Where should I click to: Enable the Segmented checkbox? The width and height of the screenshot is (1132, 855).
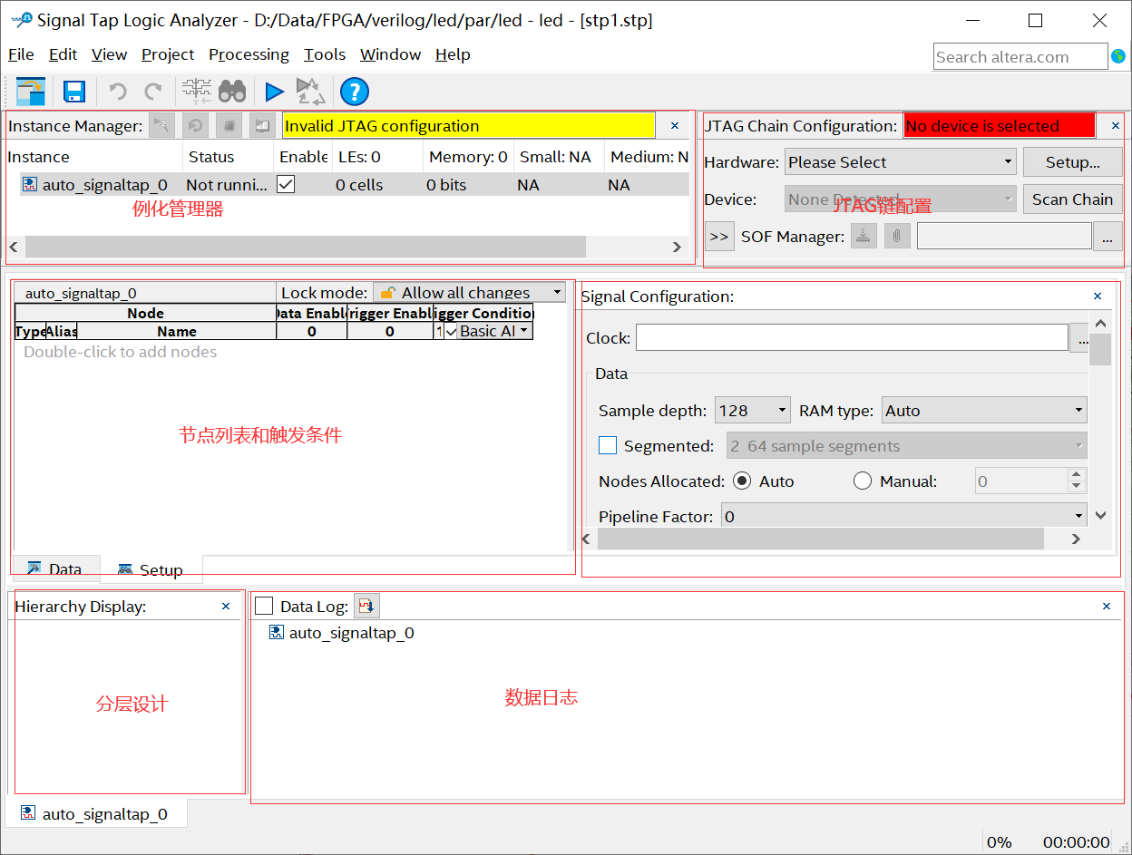608,445
